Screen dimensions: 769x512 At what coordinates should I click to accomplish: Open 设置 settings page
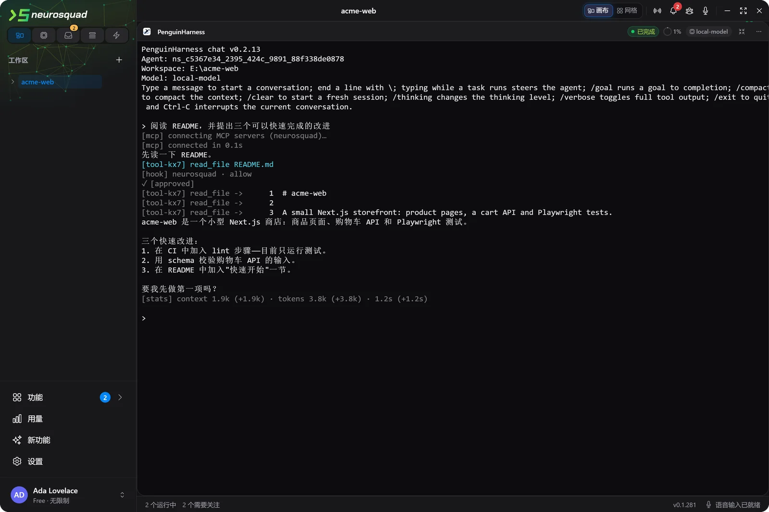click(x=67, y=461)
